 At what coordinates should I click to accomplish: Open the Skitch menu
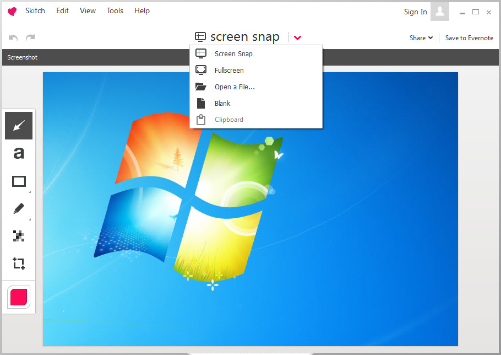[x=35, y=11]
